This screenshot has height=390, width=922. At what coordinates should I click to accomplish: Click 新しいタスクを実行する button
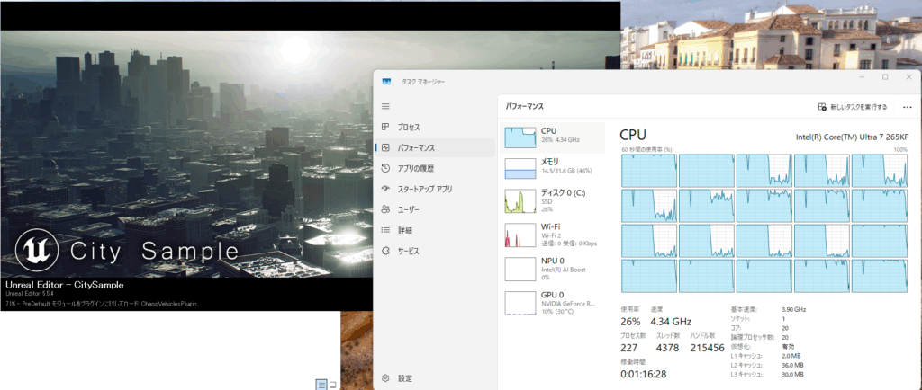pos(853,107)
